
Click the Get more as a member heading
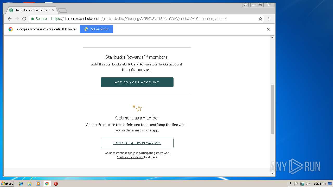(x=137, y=118)
